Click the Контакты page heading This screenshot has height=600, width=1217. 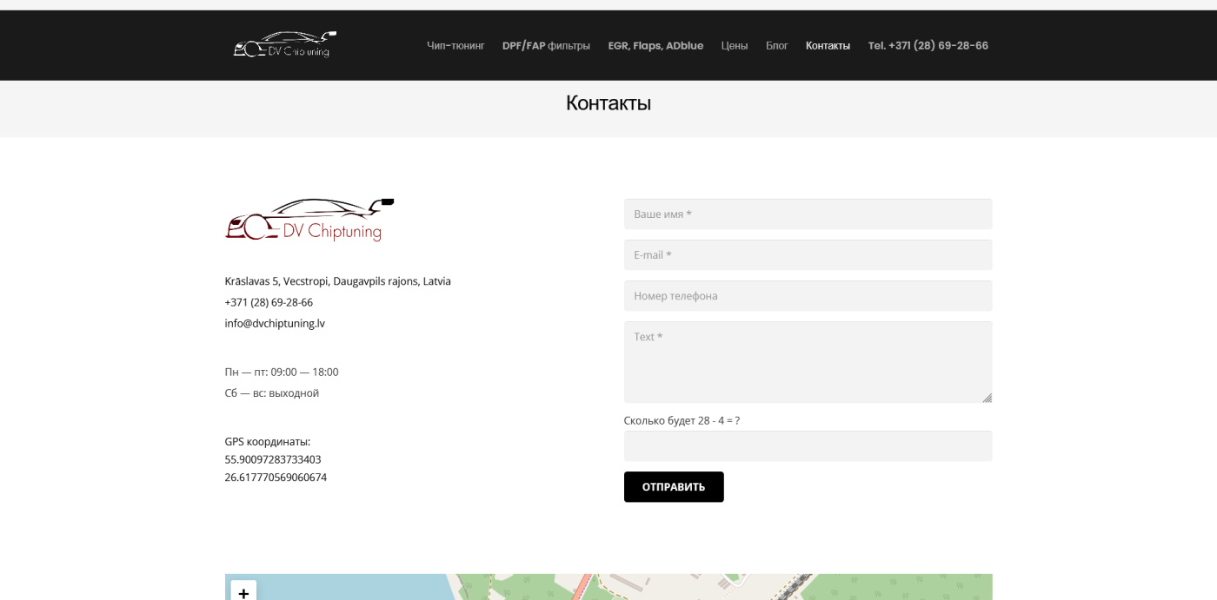coord(608,103)
